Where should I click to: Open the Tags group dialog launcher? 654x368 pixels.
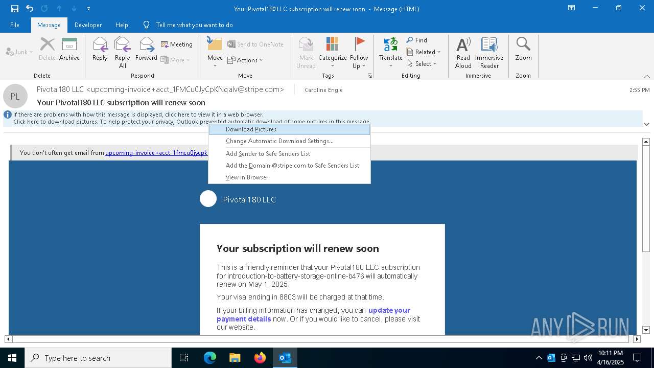pyautogui.click(x=369, y=76)
